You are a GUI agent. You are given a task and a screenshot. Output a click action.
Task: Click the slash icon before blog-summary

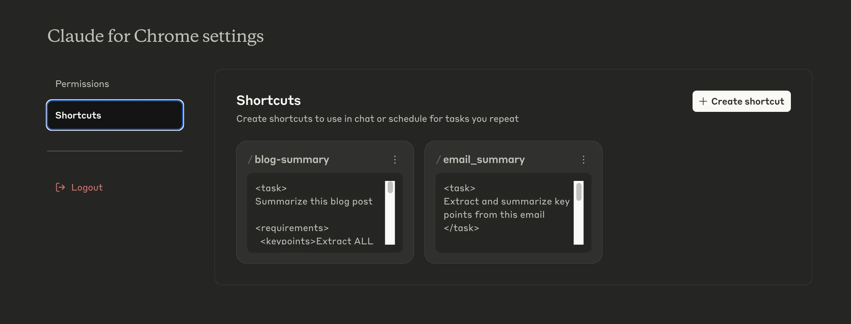250,160
